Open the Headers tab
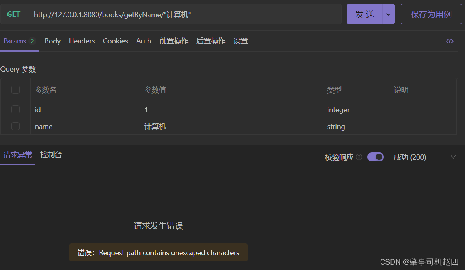The height and width of the screenshot is (270, 465). pyautogui.click(x=82, y=41)
